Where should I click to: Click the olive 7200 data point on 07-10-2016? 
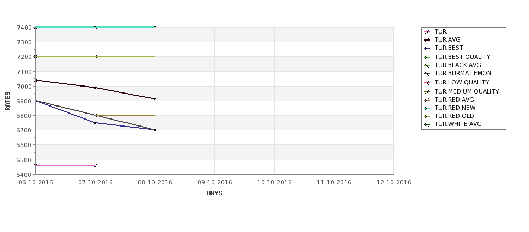pos(95,56)
